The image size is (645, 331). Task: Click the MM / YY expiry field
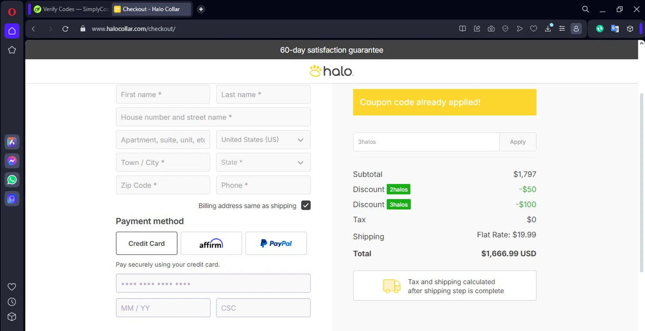pos(163,308)
